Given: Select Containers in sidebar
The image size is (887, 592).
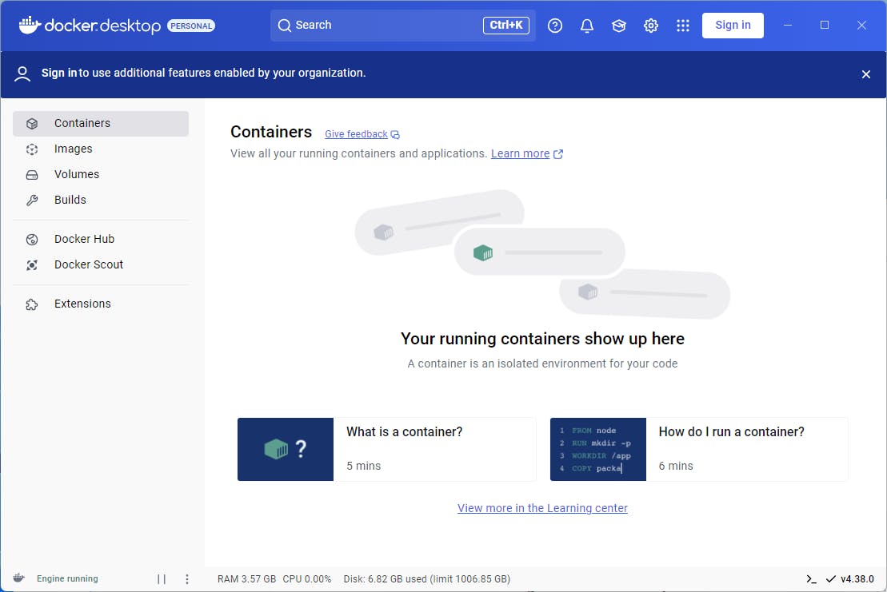Looking at the screenshot, I should tap(101, 123).
